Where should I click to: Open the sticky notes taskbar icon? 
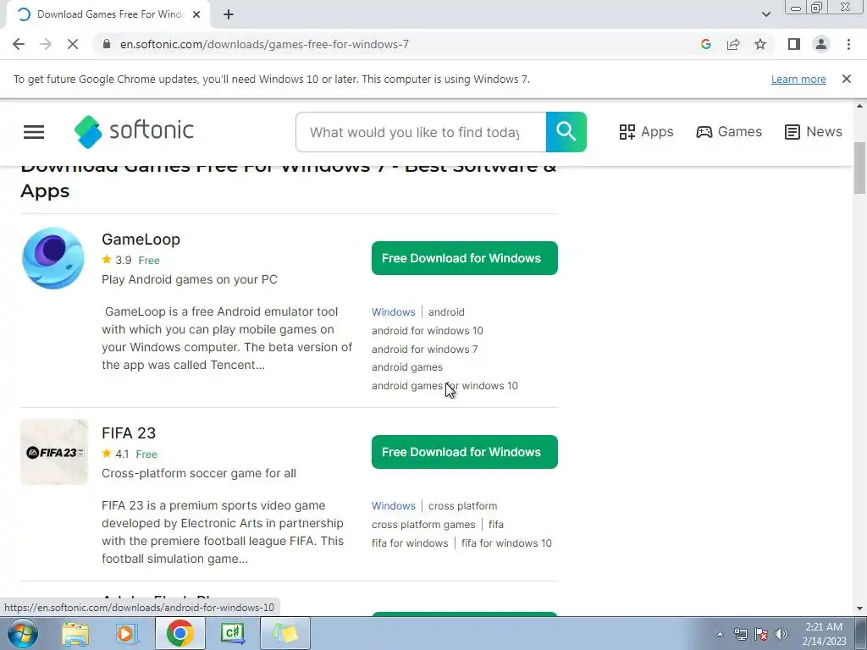pyautogui.click(x=284, y=633)
